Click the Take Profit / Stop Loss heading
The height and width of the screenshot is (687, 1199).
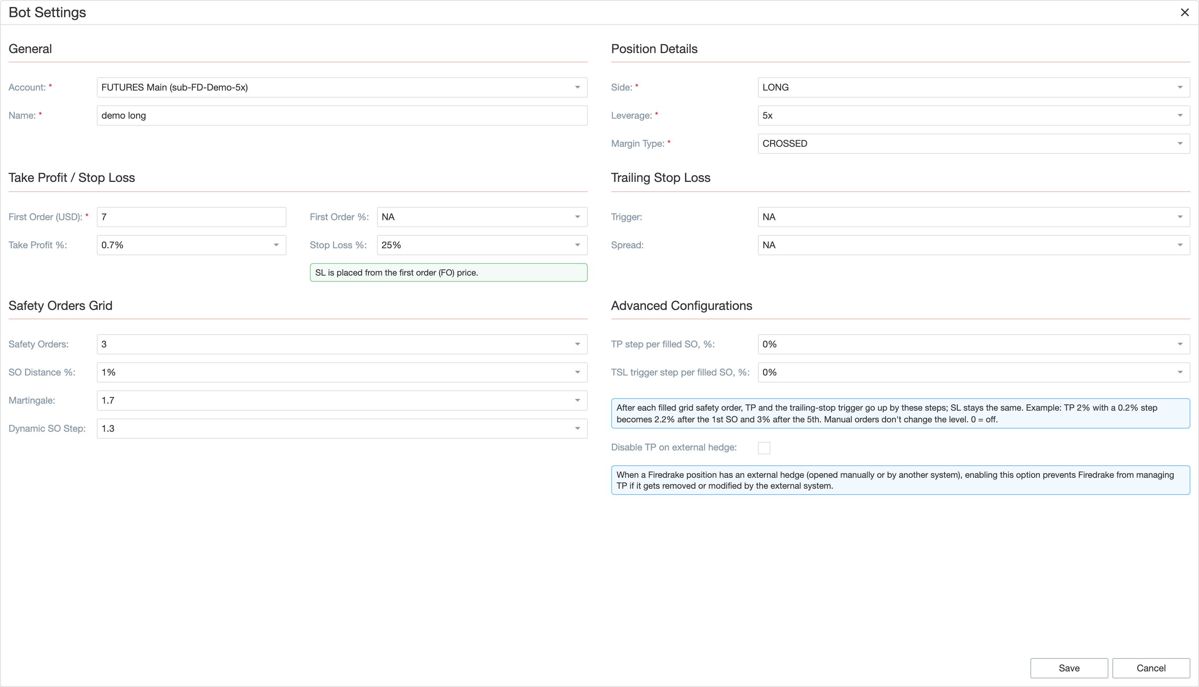(72, 178)
